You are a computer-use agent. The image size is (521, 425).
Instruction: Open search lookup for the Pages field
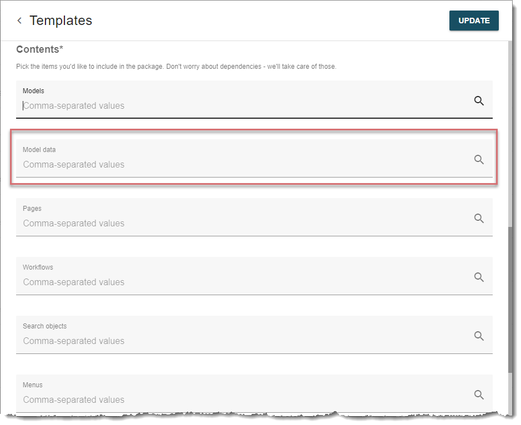(x=479, y=218)
